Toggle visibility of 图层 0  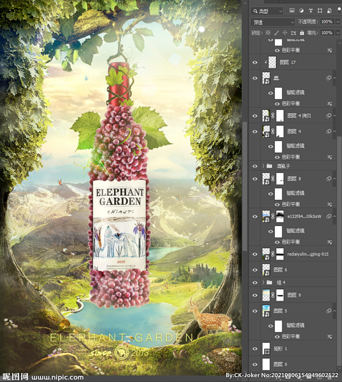pyautogui.click(x=255, y=364)
